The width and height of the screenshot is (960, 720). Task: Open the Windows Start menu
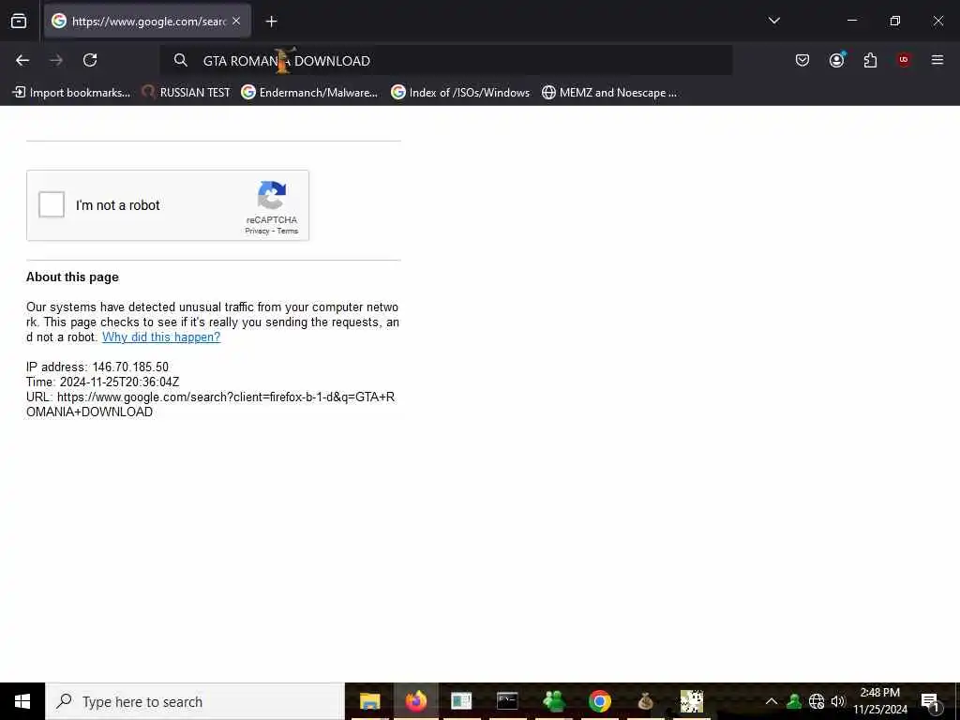22,701
